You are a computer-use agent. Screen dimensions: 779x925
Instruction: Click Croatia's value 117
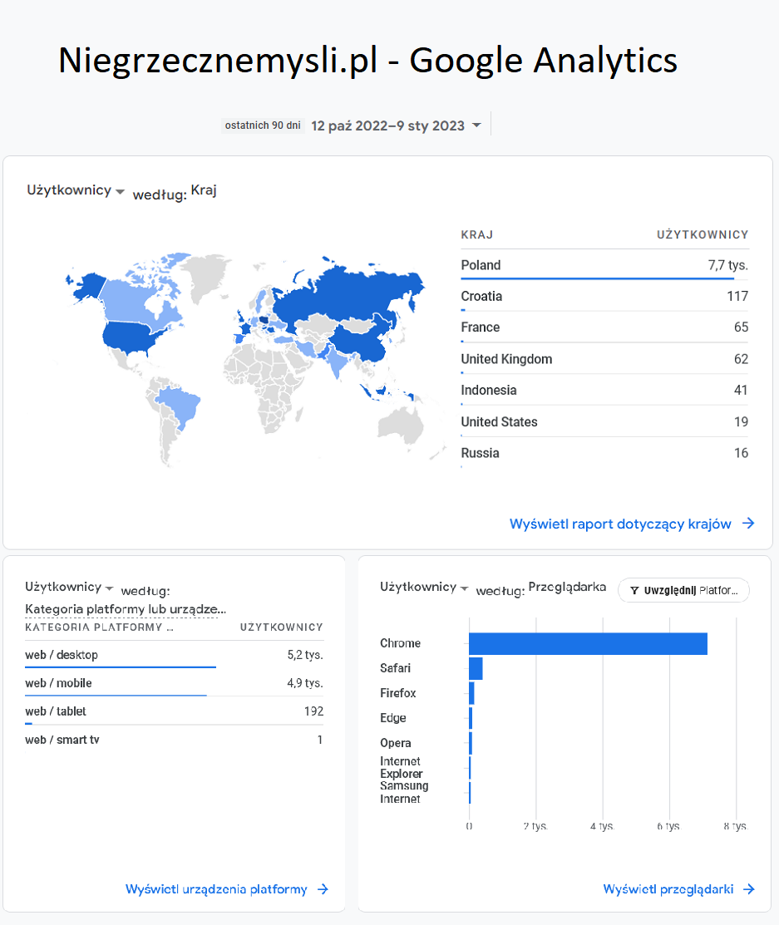pos(737,296)
